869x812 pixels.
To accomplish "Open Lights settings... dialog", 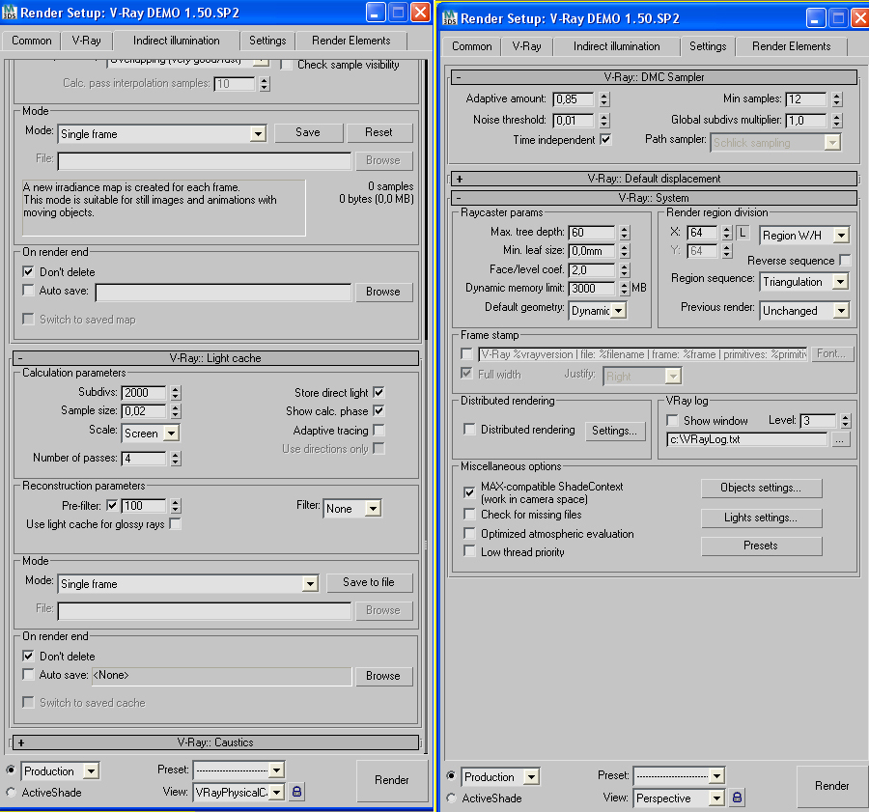I will click(761, 518).
